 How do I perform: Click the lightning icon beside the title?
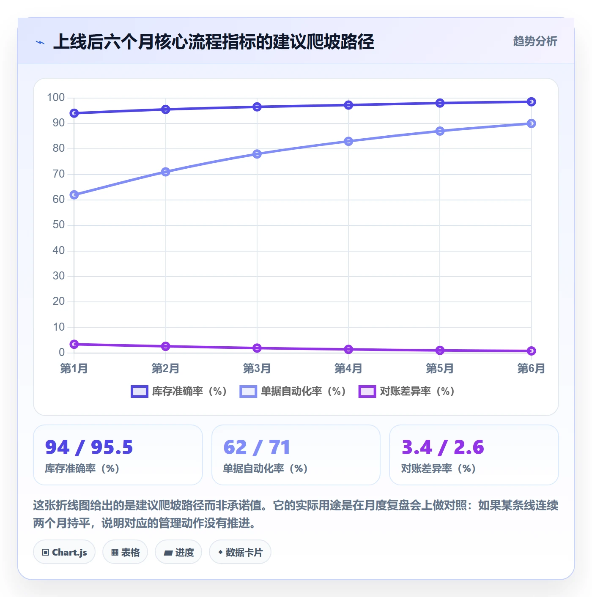(40, 42)
